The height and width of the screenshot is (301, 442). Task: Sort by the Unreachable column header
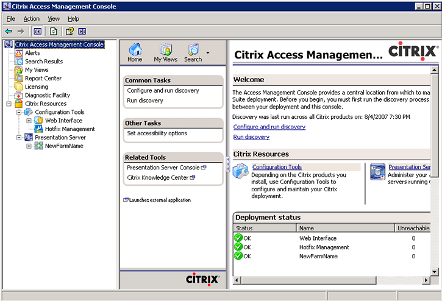(413, 228)
